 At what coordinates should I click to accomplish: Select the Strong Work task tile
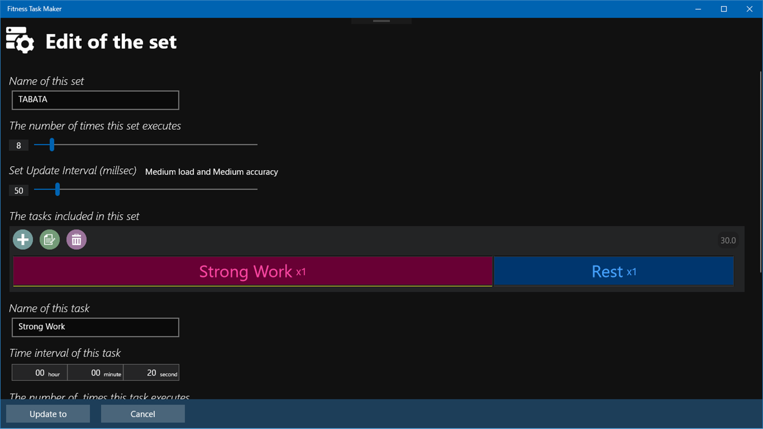tap(253, 271)
